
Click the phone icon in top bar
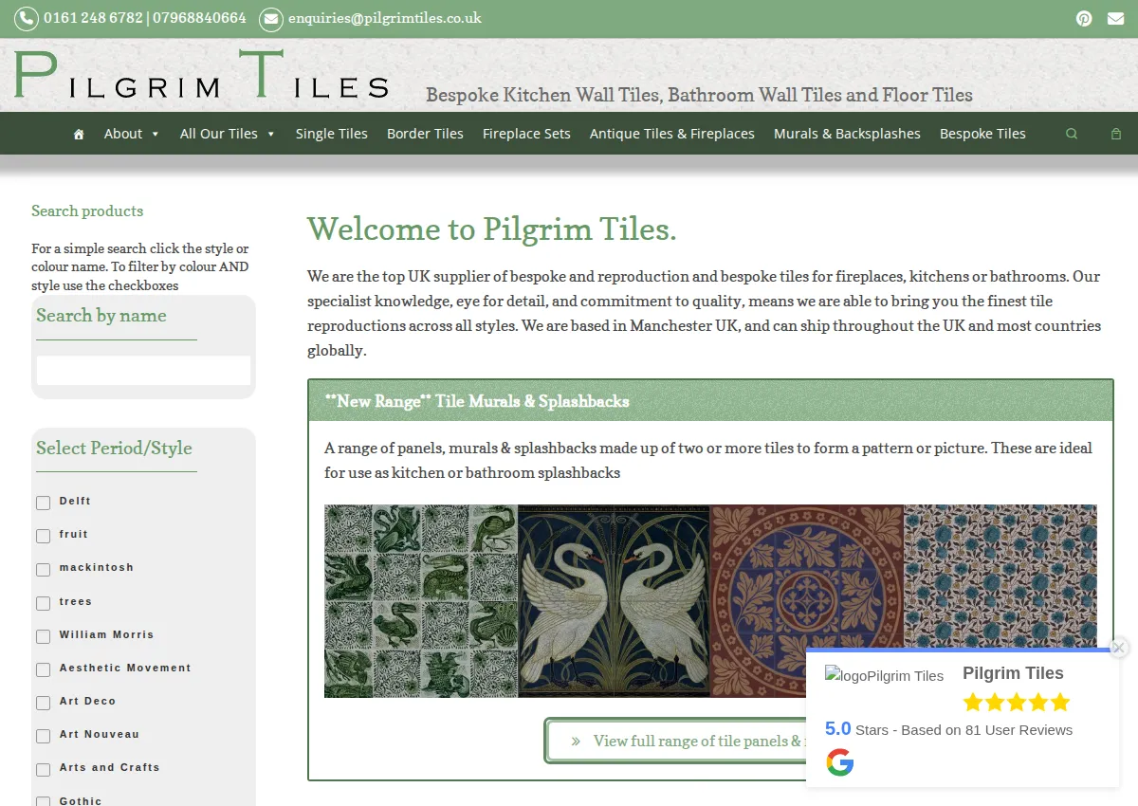27,18
